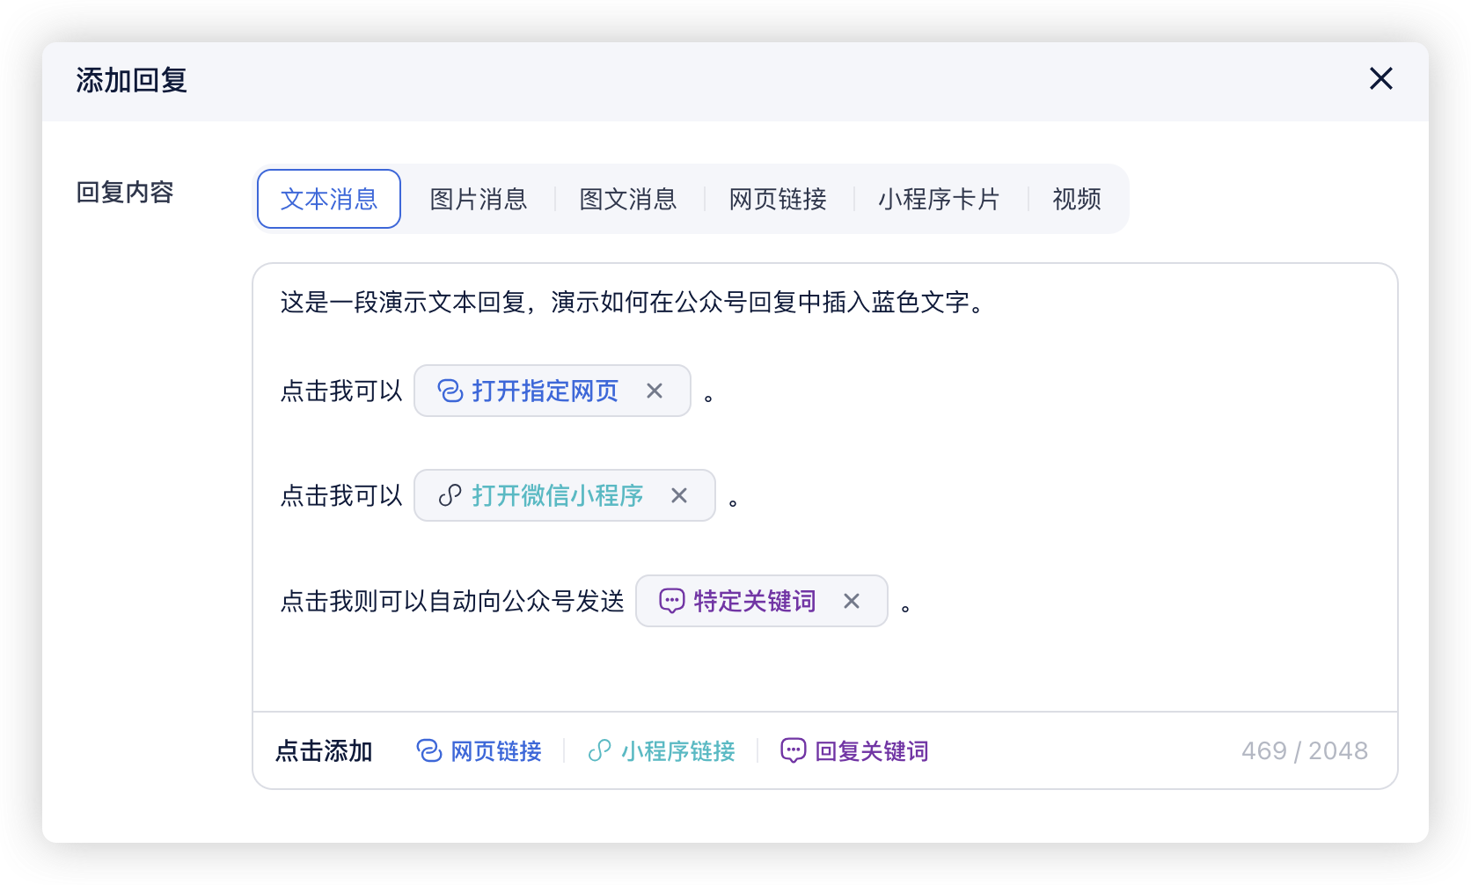The width and height of the screenshot is (1471, 885).
Task: Click chat bubble icon in 特定关键词 tag
Action: 672,601
